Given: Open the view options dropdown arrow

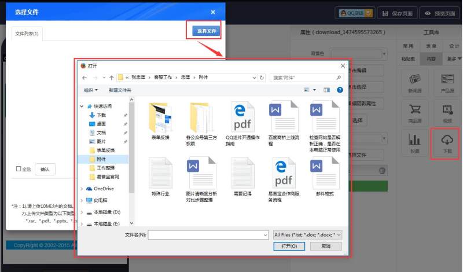Looking at the screenshot, I should click(x=314, y=90).
